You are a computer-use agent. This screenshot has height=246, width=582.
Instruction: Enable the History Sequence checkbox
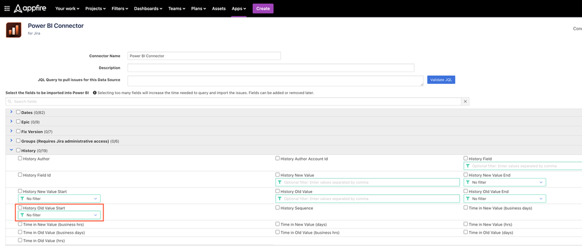point(277,208)
